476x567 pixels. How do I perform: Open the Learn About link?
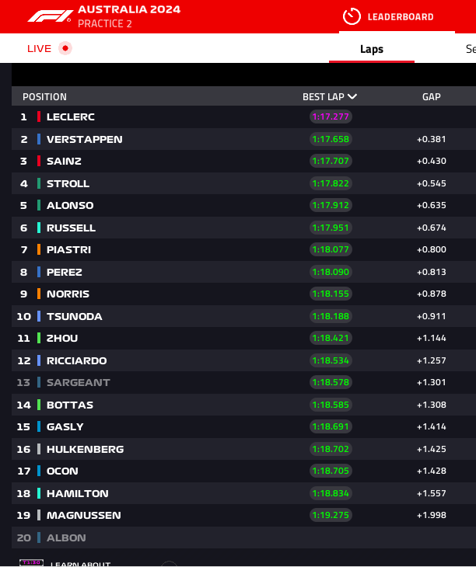(80, 564)
